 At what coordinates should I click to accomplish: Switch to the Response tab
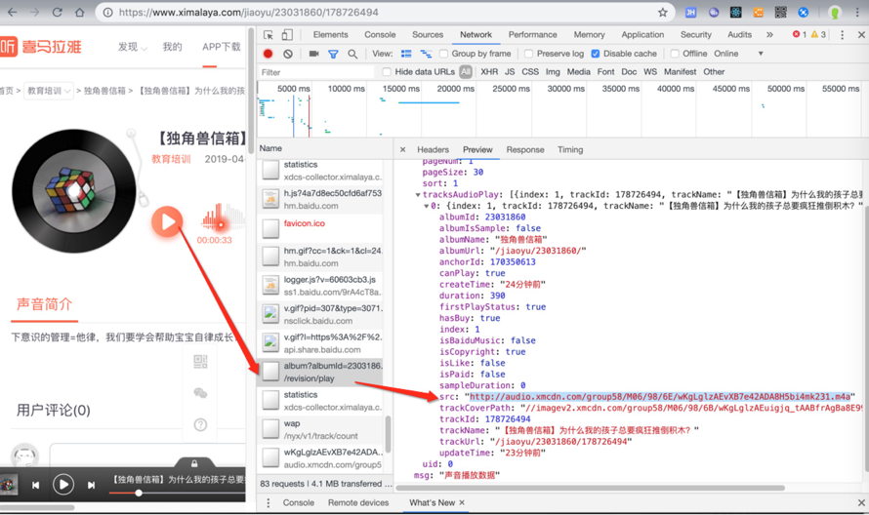pyautogui.click(x=525, y=149)
